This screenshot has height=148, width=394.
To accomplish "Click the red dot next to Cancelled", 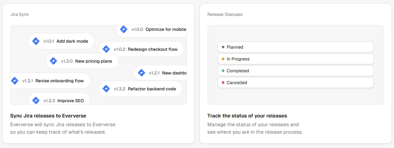I will click(x=223, y=83).
